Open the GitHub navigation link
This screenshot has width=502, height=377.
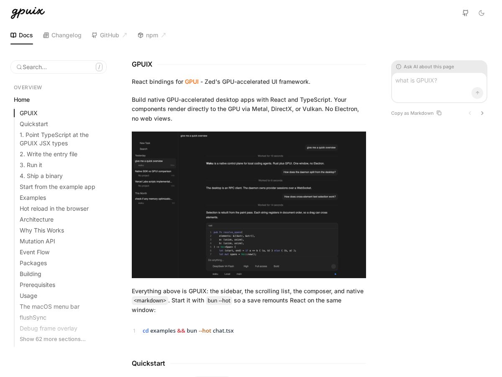[109, 35]
